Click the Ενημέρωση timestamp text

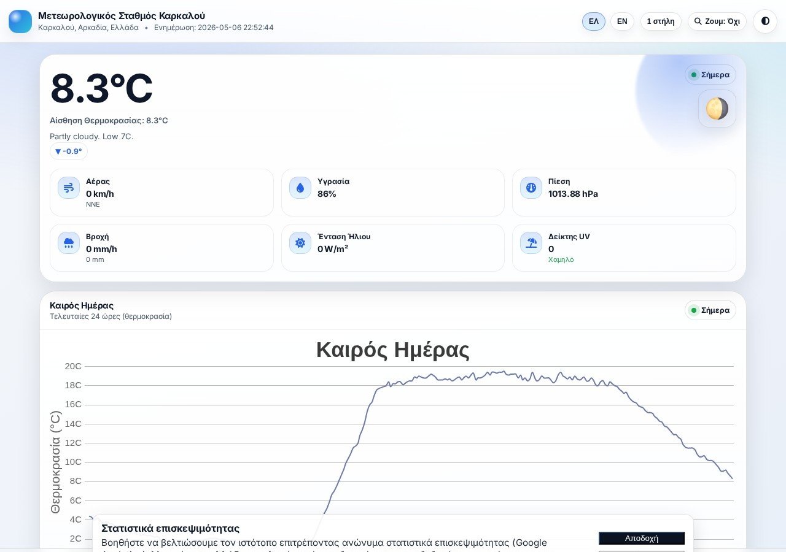[214, 28]
